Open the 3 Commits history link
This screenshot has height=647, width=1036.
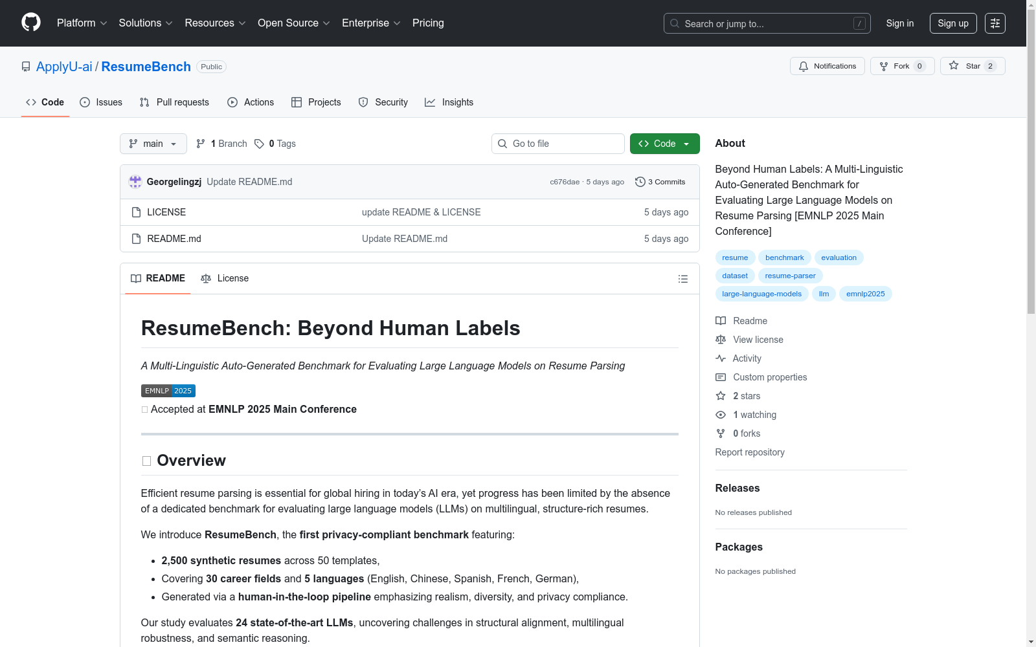pos(660,182)
